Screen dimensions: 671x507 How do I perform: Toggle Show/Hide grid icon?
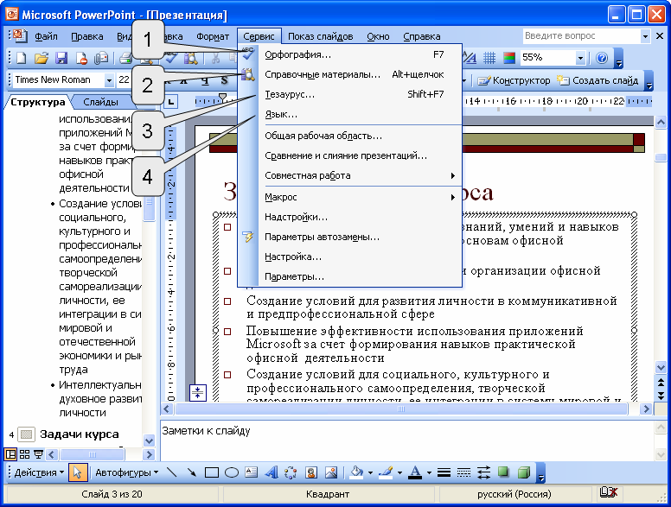coord(489,58)
